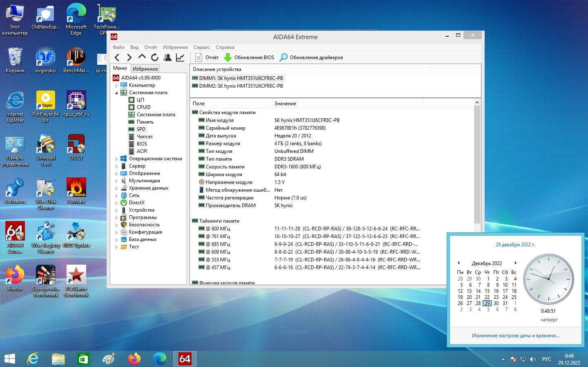Open the Сервис menu
The width and height of the screenshot is (588, 367).
point(202,47)
